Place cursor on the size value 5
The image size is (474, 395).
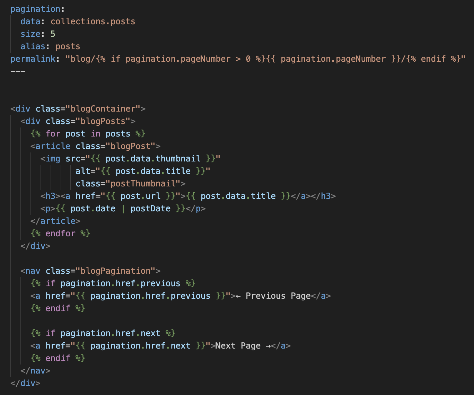53,34
